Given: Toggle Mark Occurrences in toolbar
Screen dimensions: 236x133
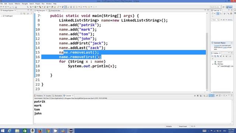Looking at the screenshot, I should [66, 7].
